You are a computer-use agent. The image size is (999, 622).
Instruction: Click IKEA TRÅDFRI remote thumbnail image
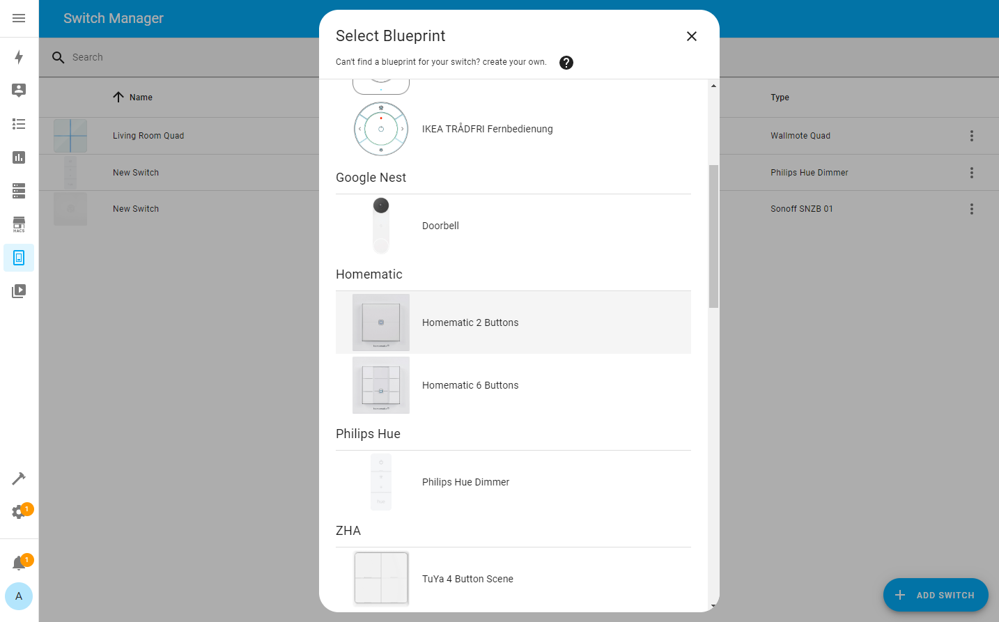381,129
